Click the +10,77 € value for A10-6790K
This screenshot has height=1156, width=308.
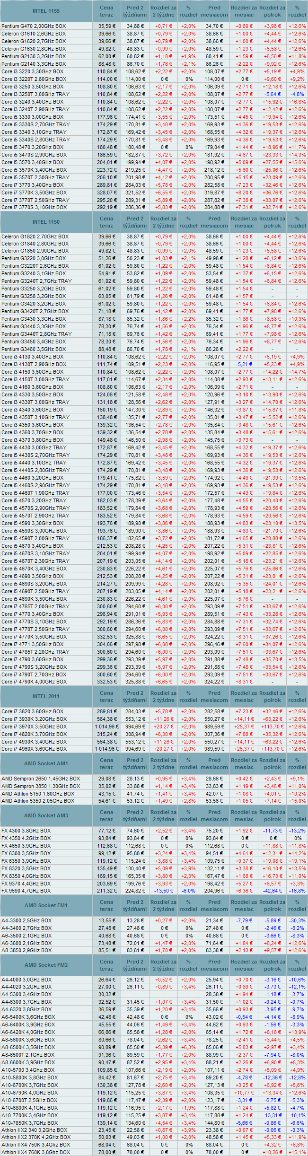244,1094
